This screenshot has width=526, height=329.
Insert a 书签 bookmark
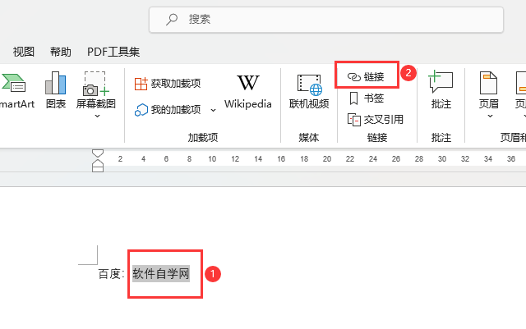[x=367, y=98]
